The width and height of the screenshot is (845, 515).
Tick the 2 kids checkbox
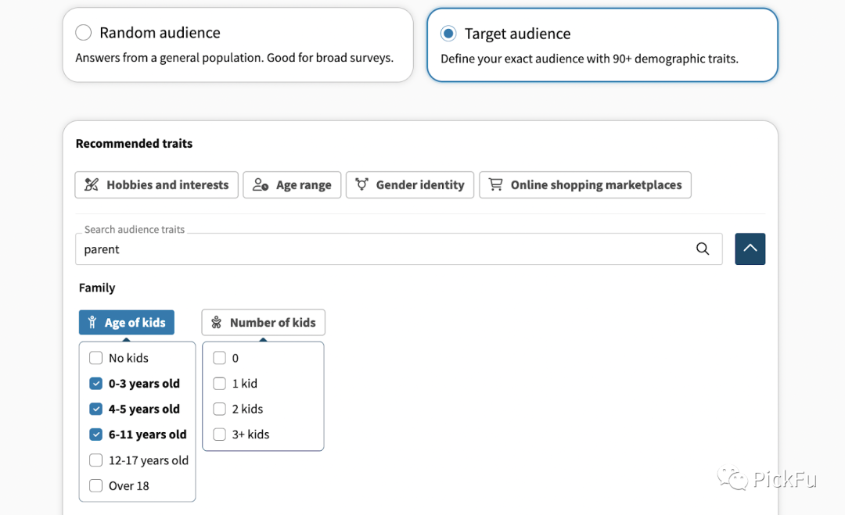220,409
